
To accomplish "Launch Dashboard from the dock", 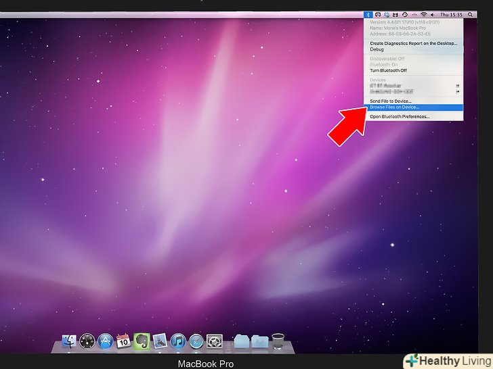I will 87,341.
